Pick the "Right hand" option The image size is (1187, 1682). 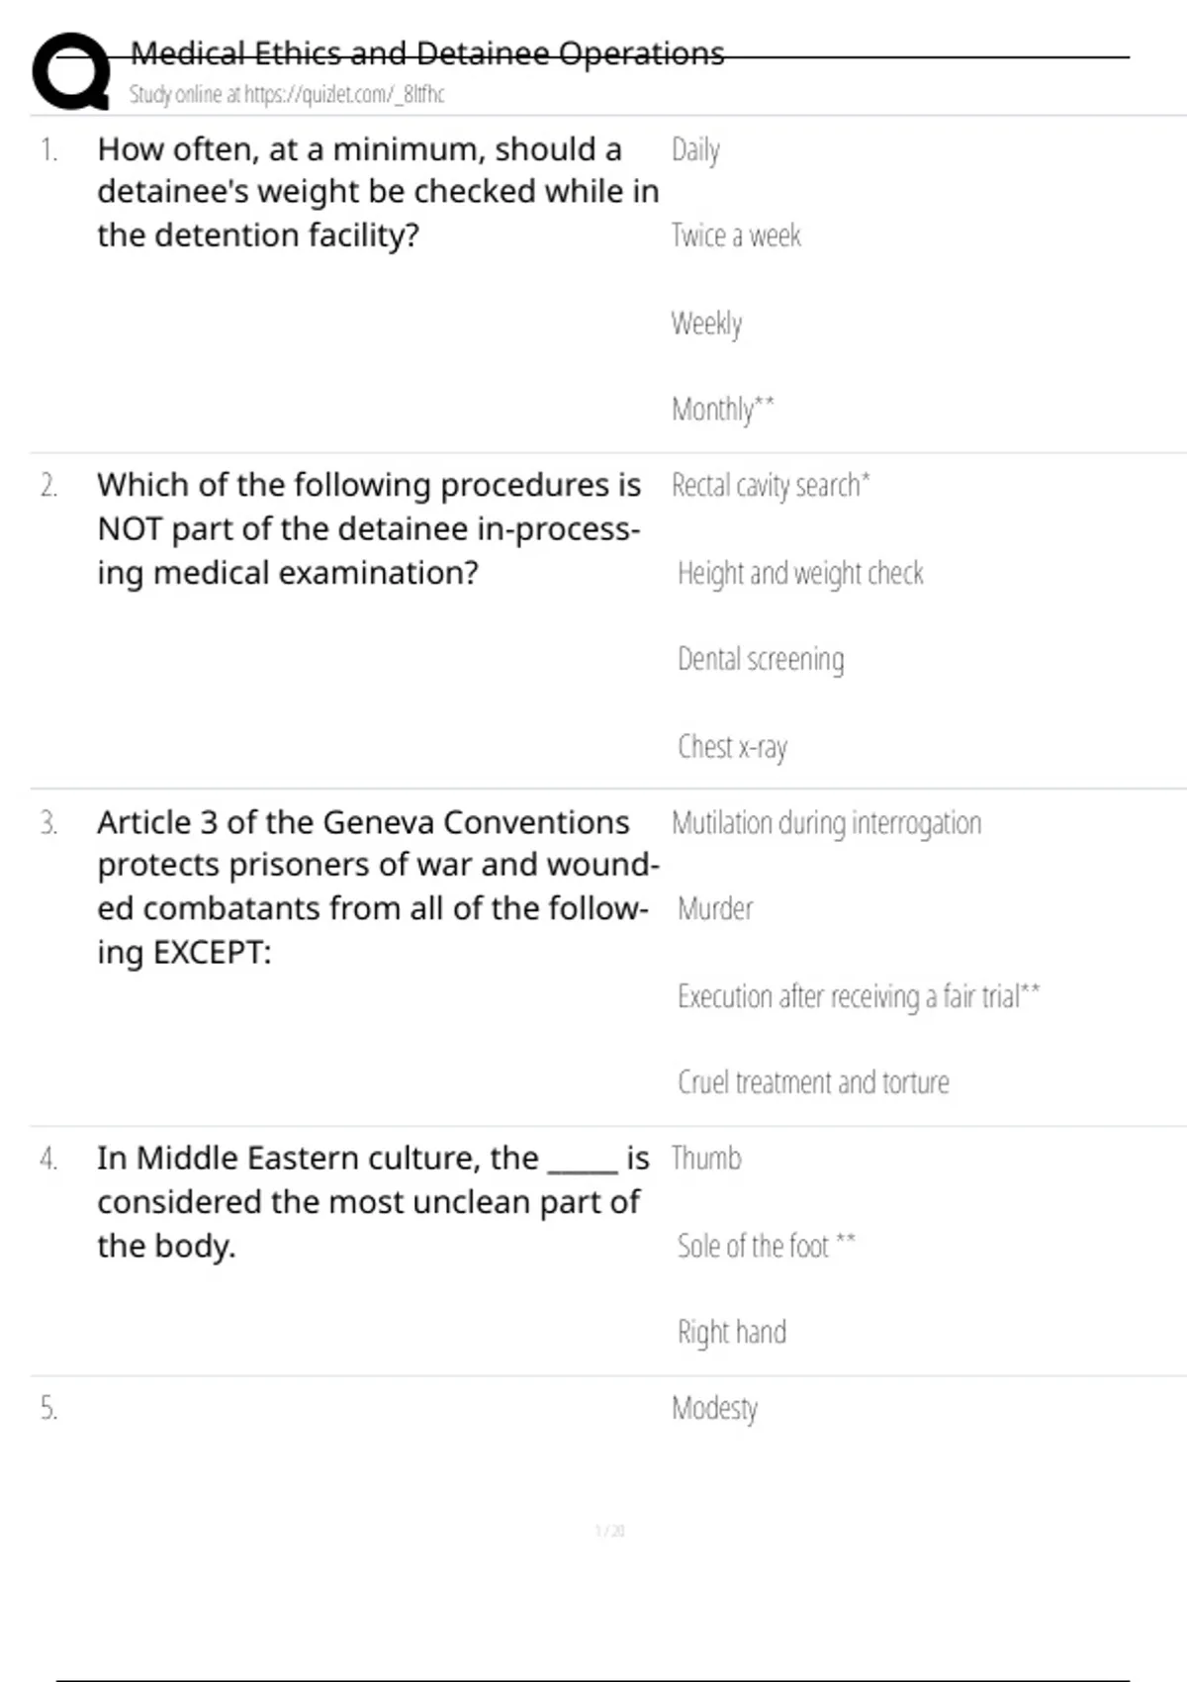732,1333
